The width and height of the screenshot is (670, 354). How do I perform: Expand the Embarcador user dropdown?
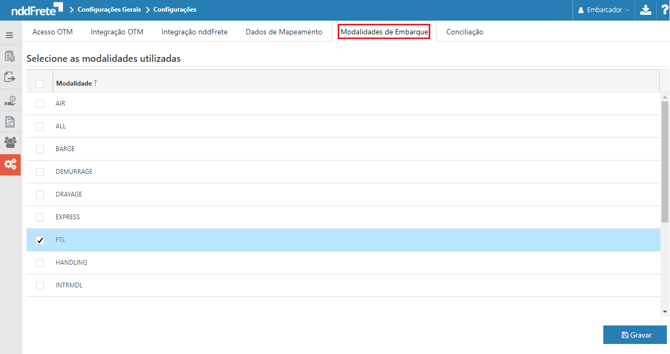[x=604, y=10]
